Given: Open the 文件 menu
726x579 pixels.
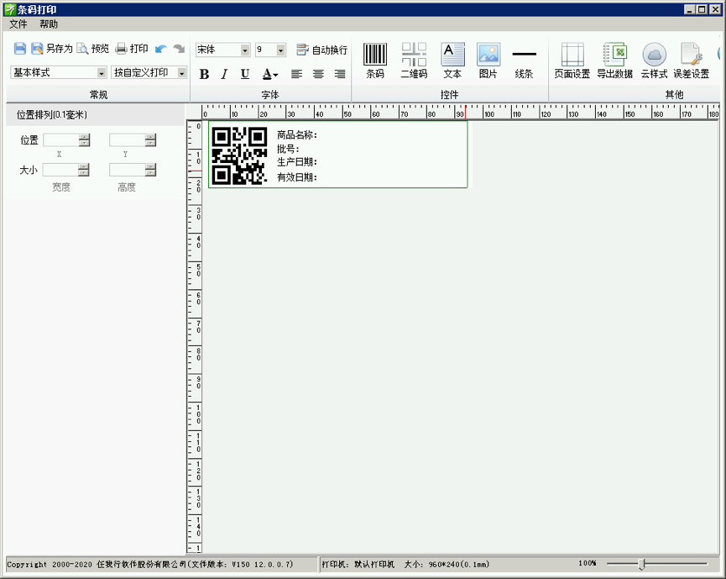Looking at the screenshot, I should tap(18, 24).
